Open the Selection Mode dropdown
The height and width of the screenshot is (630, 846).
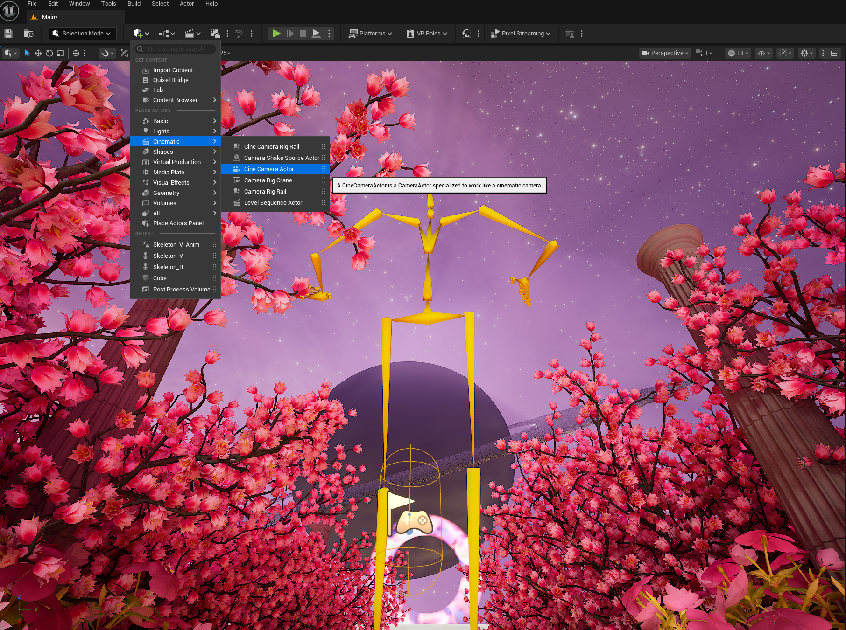(x=82, y=34)
